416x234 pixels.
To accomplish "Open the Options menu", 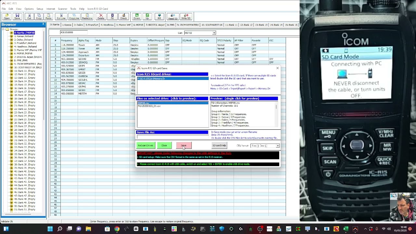I will coord(29,9).
